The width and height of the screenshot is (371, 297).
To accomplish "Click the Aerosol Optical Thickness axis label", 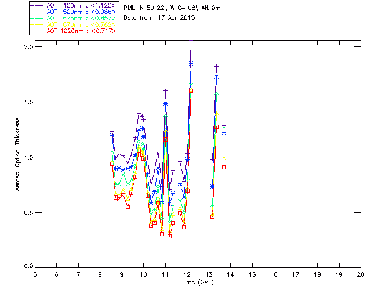I will click(17, 154).
